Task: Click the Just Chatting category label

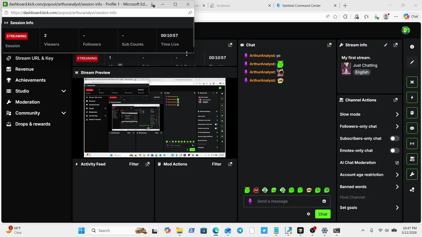Action: pos(365,65)
